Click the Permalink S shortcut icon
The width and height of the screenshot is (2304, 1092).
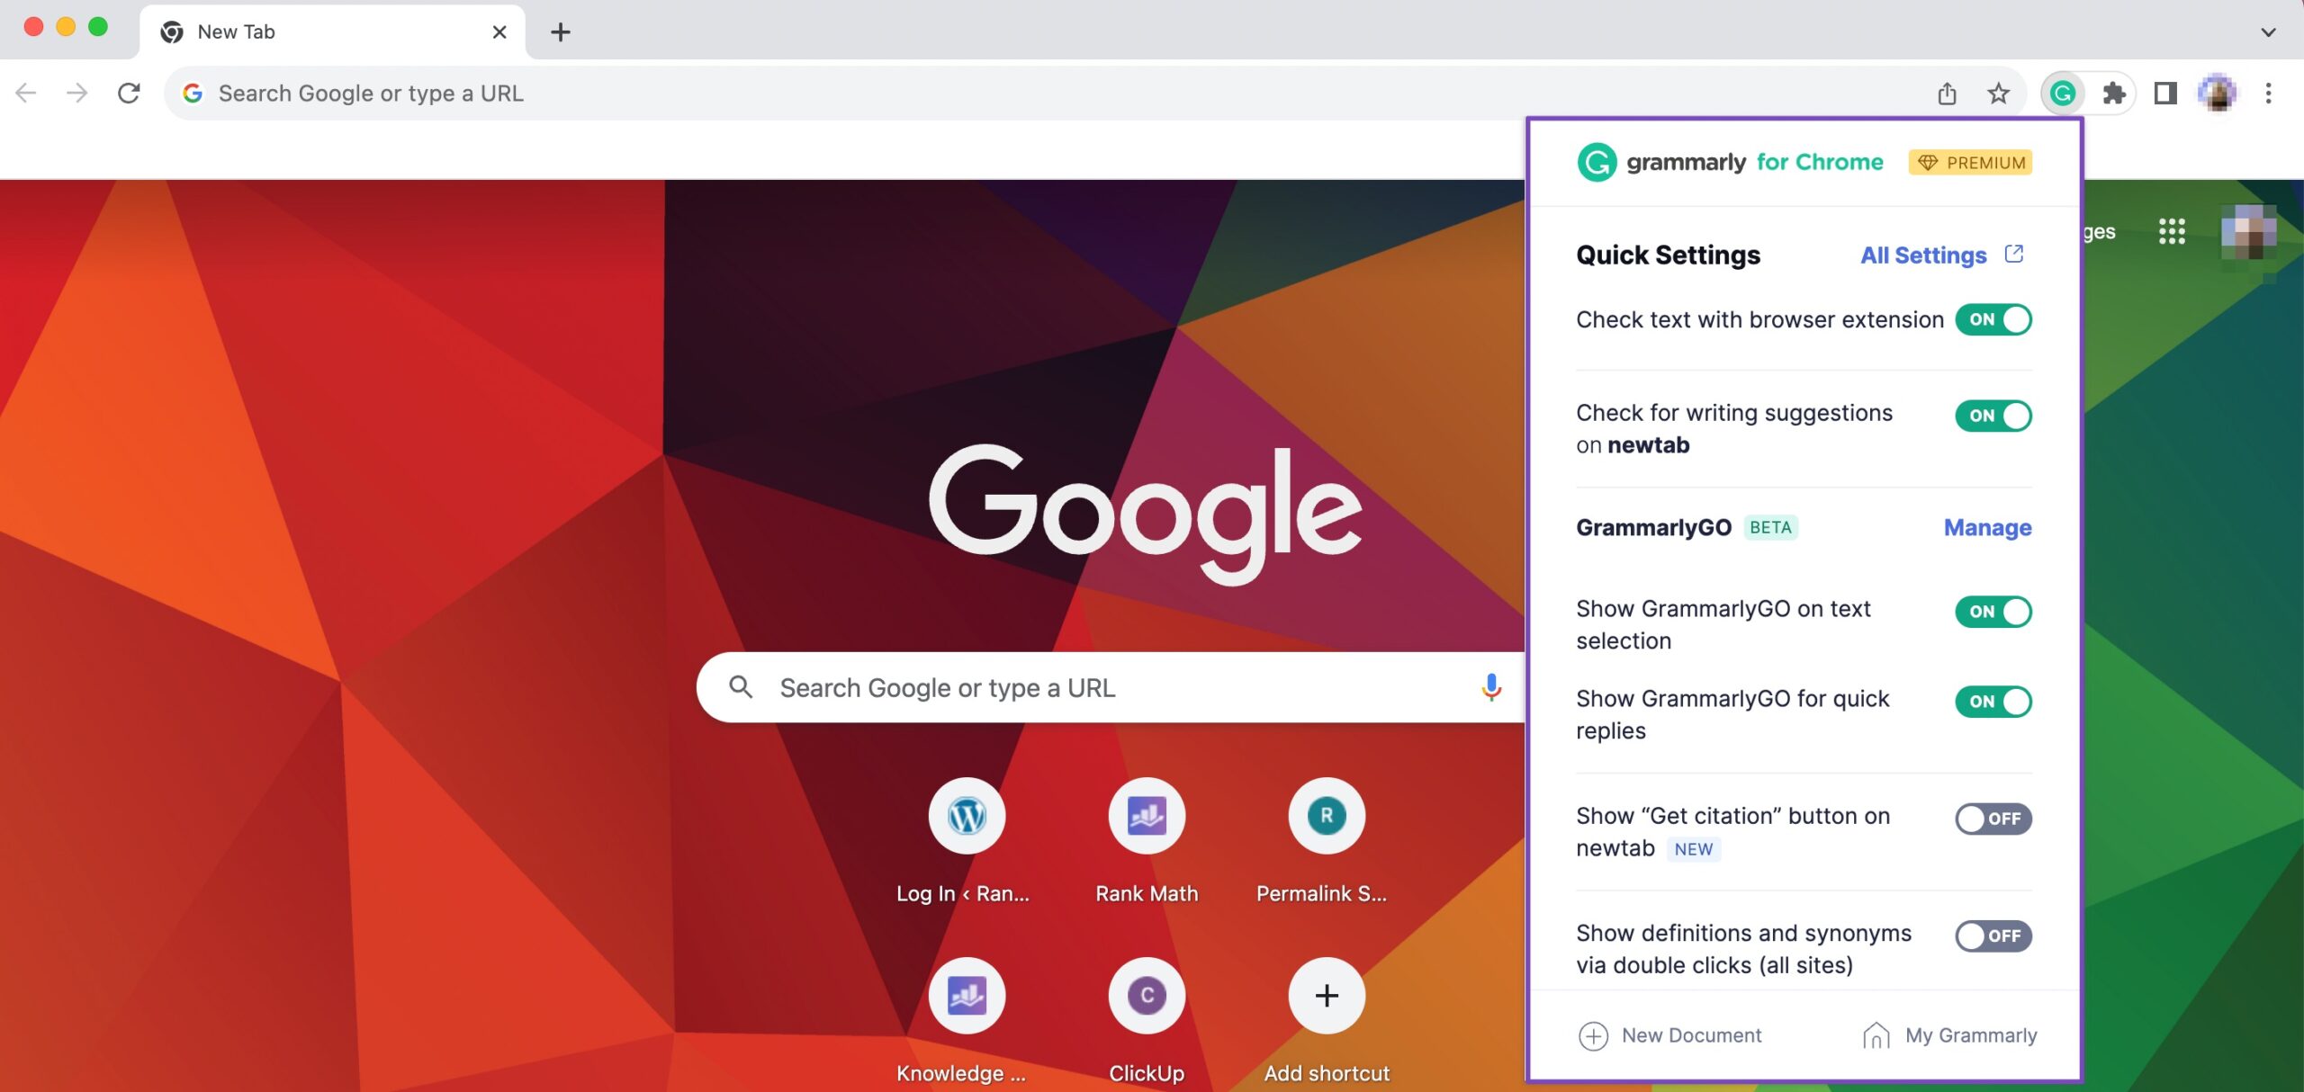click(x=1324, y=815)
